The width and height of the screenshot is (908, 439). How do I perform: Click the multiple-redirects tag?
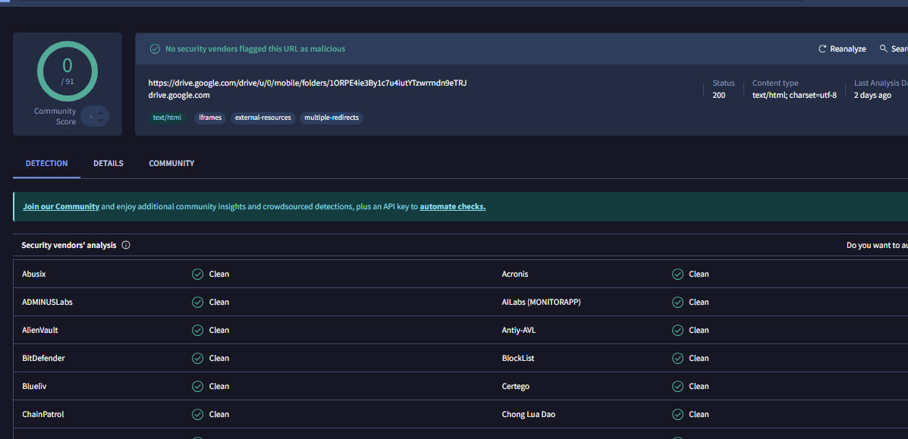[331, 118]
